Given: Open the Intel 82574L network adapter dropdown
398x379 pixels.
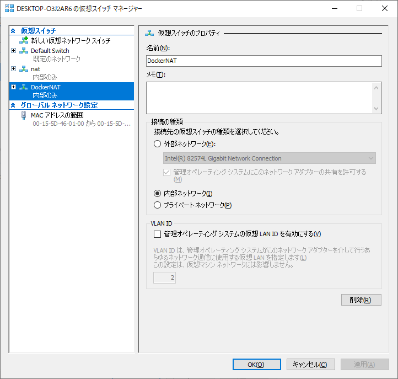Looking at the screenshot, I should 270,158.
